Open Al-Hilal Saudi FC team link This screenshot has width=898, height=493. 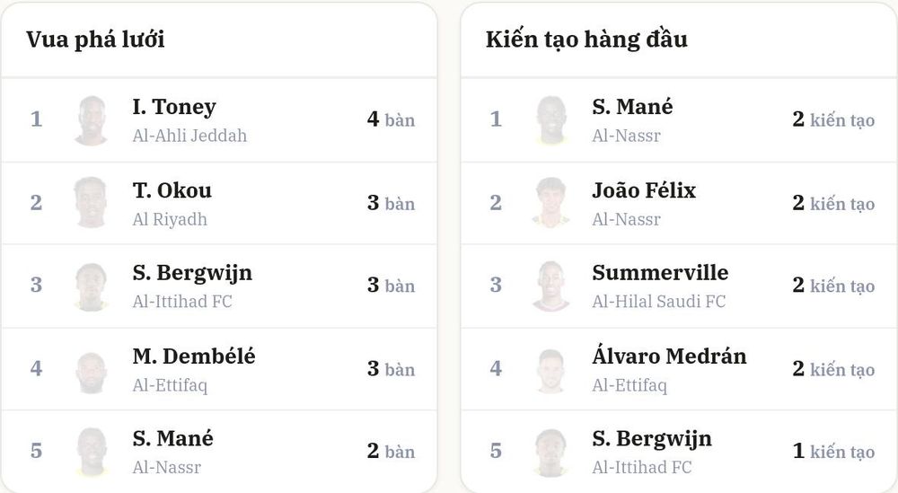(x=658, y=301)
